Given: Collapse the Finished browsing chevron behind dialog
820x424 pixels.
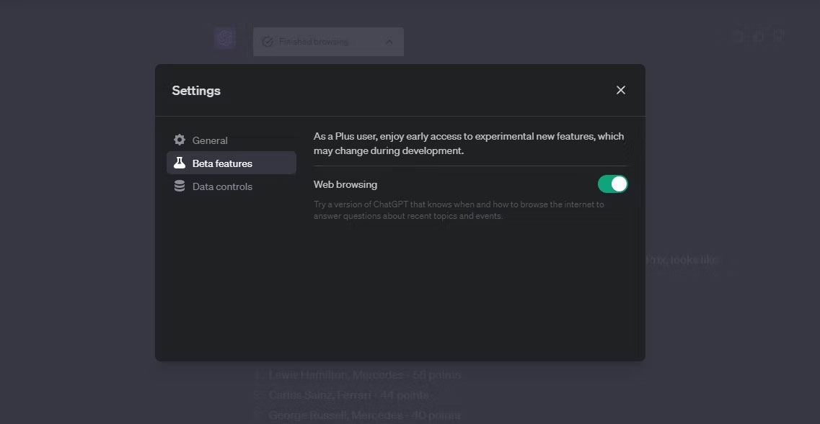Looking at the screenshot, I should (389, 42).
